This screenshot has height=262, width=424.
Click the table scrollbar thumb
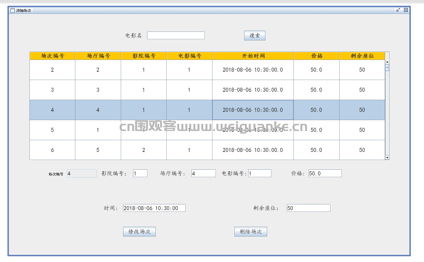click(x=387, y=68)
